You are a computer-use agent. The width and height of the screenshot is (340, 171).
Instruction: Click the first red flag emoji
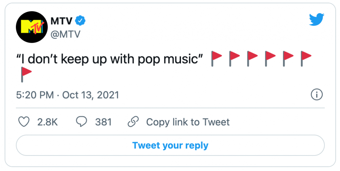[x=216, y=59]
